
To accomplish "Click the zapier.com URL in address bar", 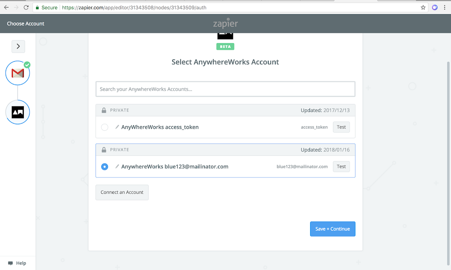I will pyautogui.click(x=134, y=7).
